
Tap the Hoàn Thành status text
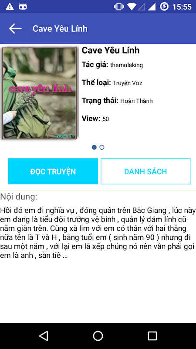pos(136,101)
